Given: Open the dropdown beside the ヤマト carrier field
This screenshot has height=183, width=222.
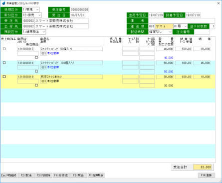Looking at the screenshot, I should coord(180,26).
